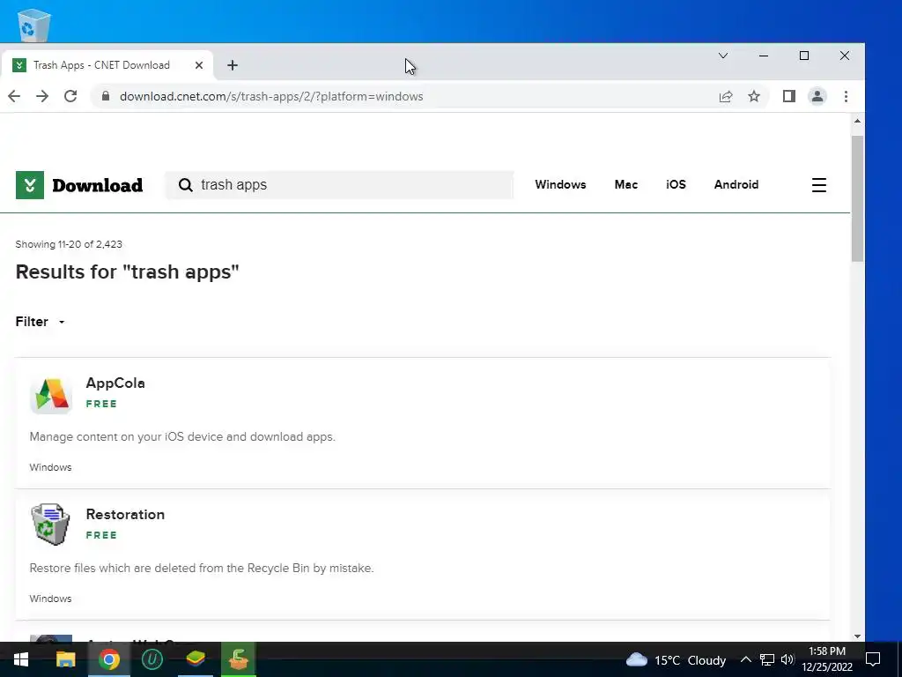Open the weather widget showing 15°C Cloudy
This screenshot has width=902, height=677.
[676, 659]
